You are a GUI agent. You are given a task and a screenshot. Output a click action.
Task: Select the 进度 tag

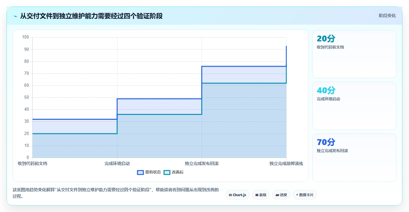(281, 195)
